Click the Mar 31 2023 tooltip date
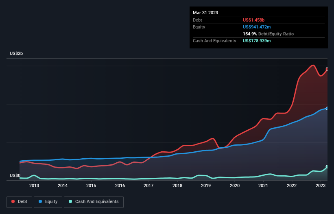Image resolution: width=334 pixels, height=214 pixels. tap(205, 13)
